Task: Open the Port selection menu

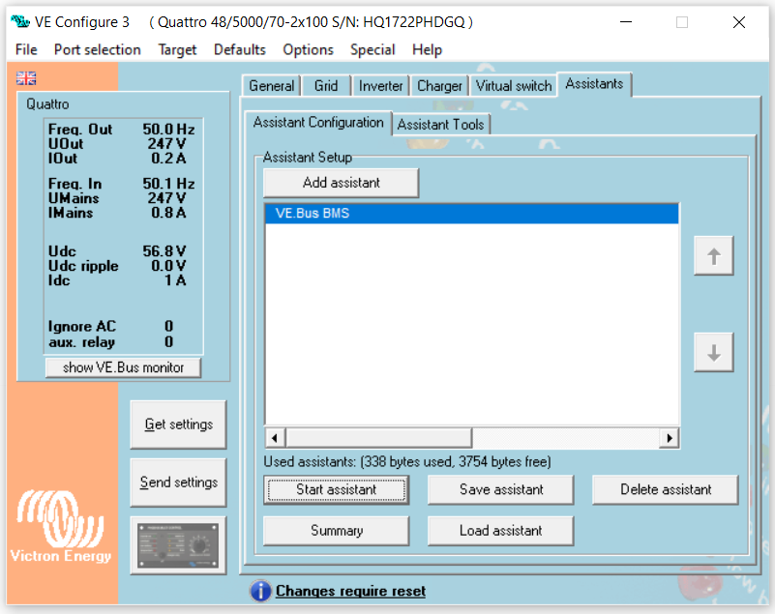Action: [x=98, y=50]
